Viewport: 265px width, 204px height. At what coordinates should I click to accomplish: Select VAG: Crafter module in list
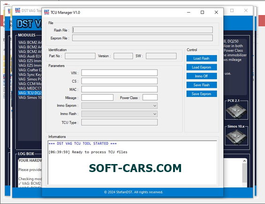(x=30, y=70)
